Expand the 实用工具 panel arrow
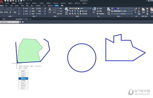The height and width of the screenshot is (98, 153). (x=148, y=16)
